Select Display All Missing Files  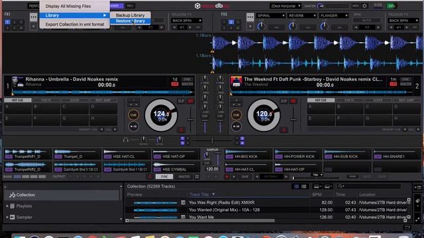point(68,6)
